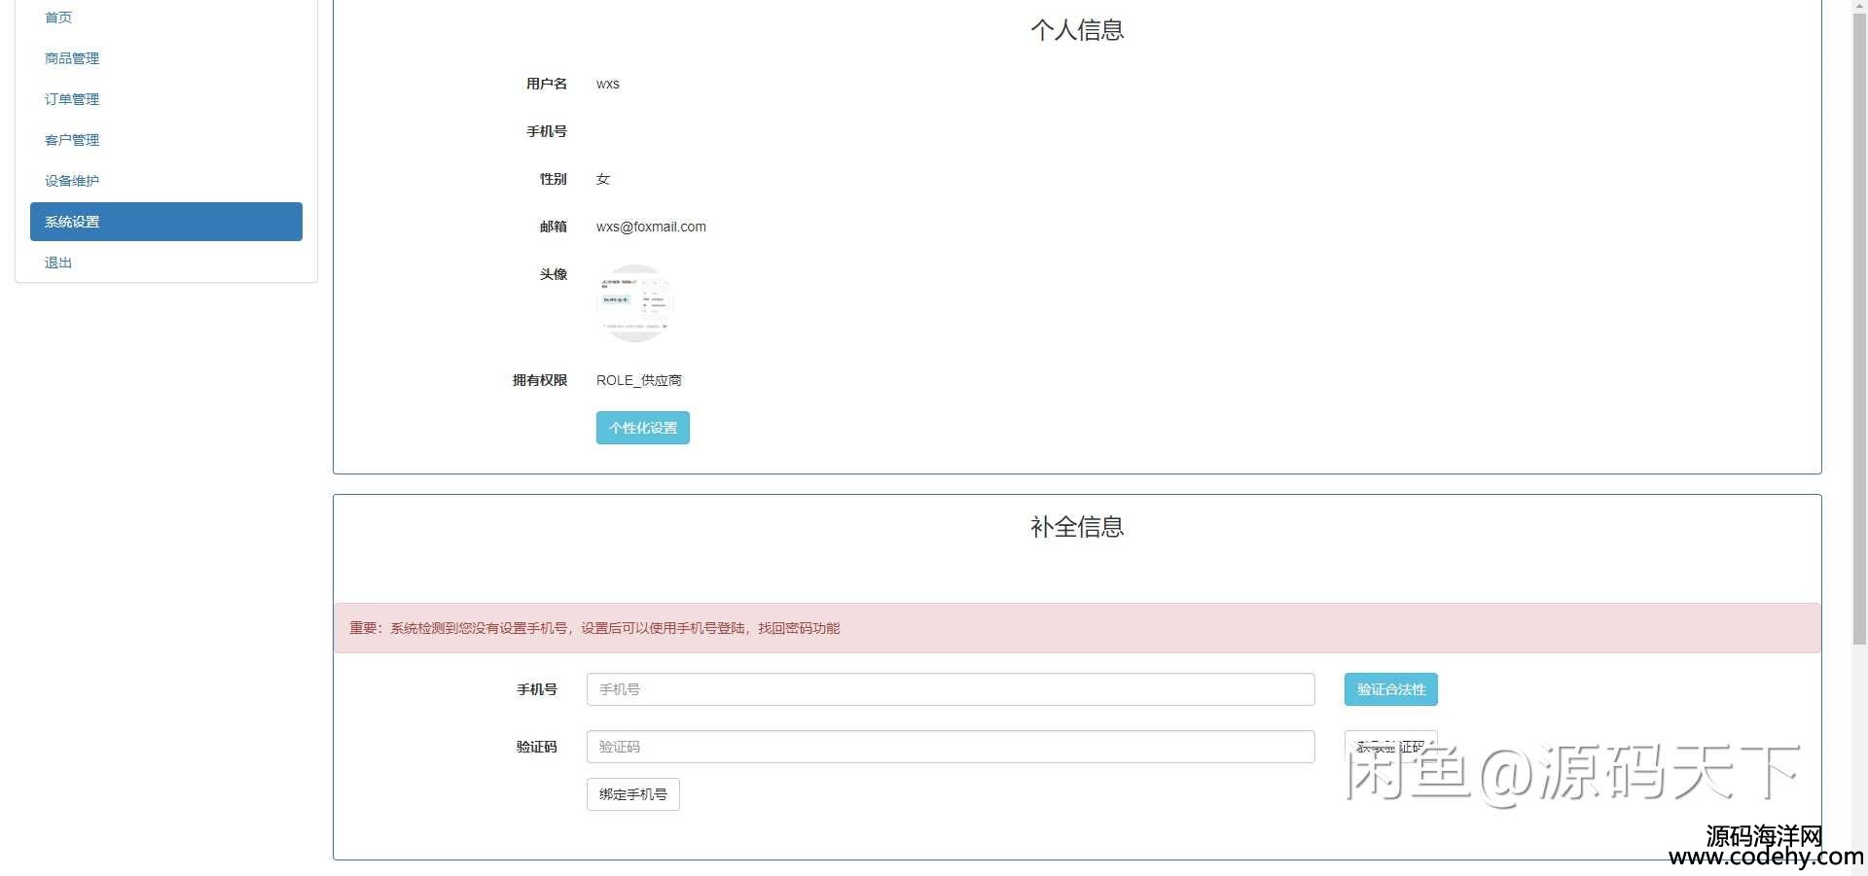Click the email wxs@foxmail.com
This screenshot has width=1868, height=876.
tap(651, 227)
